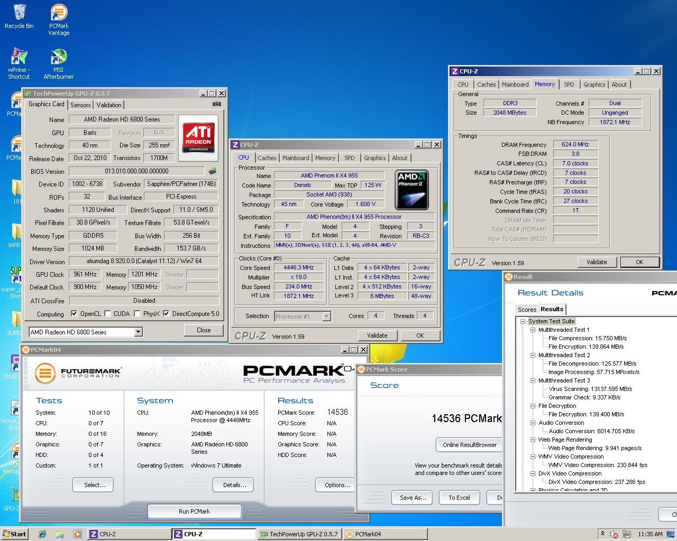Click the Save As... button

tap(413, 498)
